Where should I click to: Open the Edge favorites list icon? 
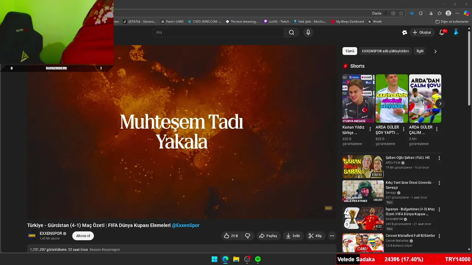coord(440,13)
